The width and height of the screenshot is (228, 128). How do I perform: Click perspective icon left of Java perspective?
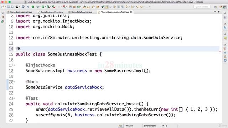[221, 7]
